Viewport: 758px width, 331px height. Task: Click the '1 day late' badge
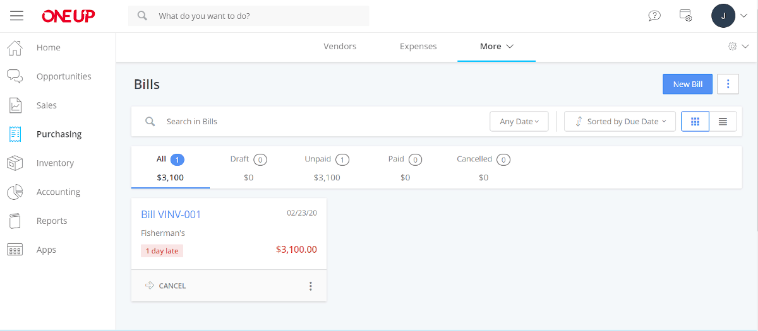point(162,251)
